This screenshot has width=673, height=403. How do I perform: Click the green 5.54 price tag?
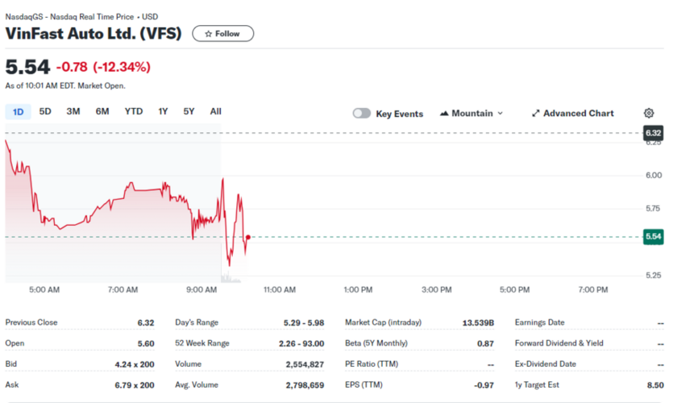654,236
